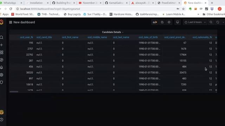
Task: Reload the browser page
Action: point(11,9)
